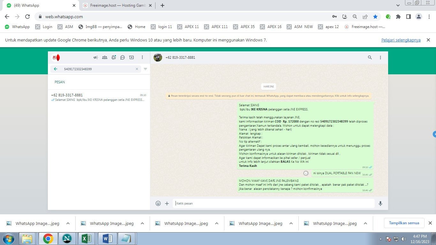The image size is (436, 245).
Task: Open the Status updates icon
Action: 113,57
